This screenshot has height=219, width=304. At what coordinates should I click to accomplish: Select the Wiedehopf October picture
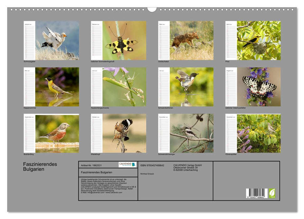pyautogui.click(x=124, y=133)
